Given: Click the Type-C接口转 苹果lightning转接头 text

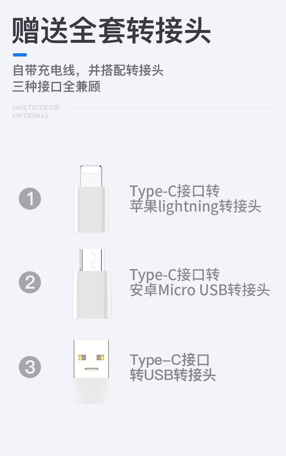Looking at the screenshot, I should tap(195, 198).
